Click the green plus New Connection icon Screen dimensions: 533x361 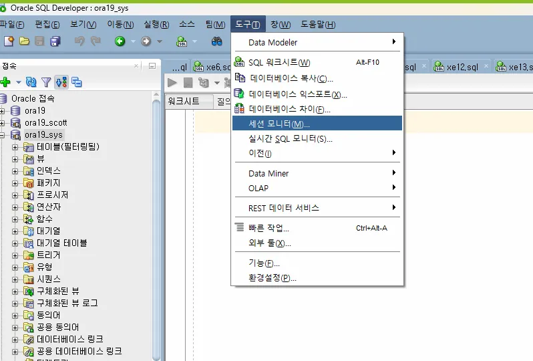pos(5,82)
